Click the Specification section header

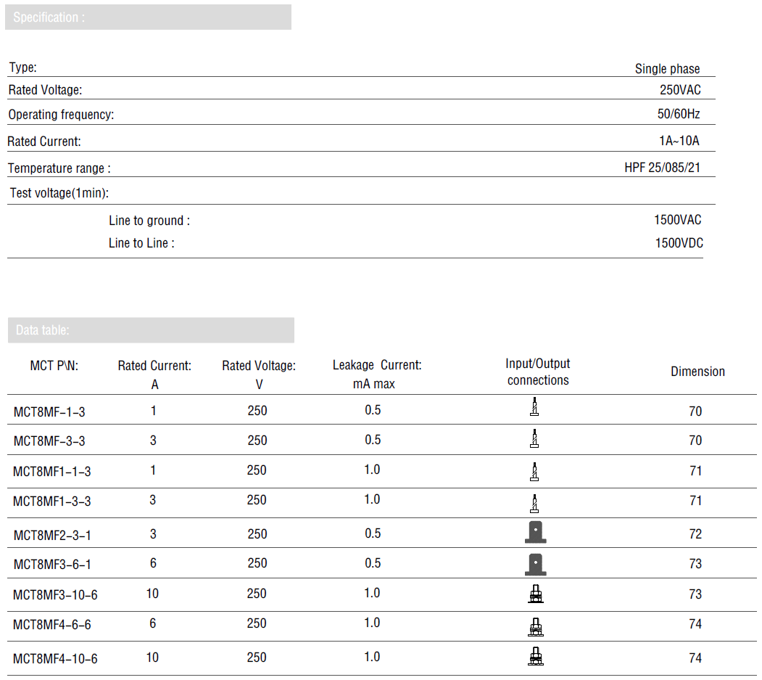[x=148, y=17]
